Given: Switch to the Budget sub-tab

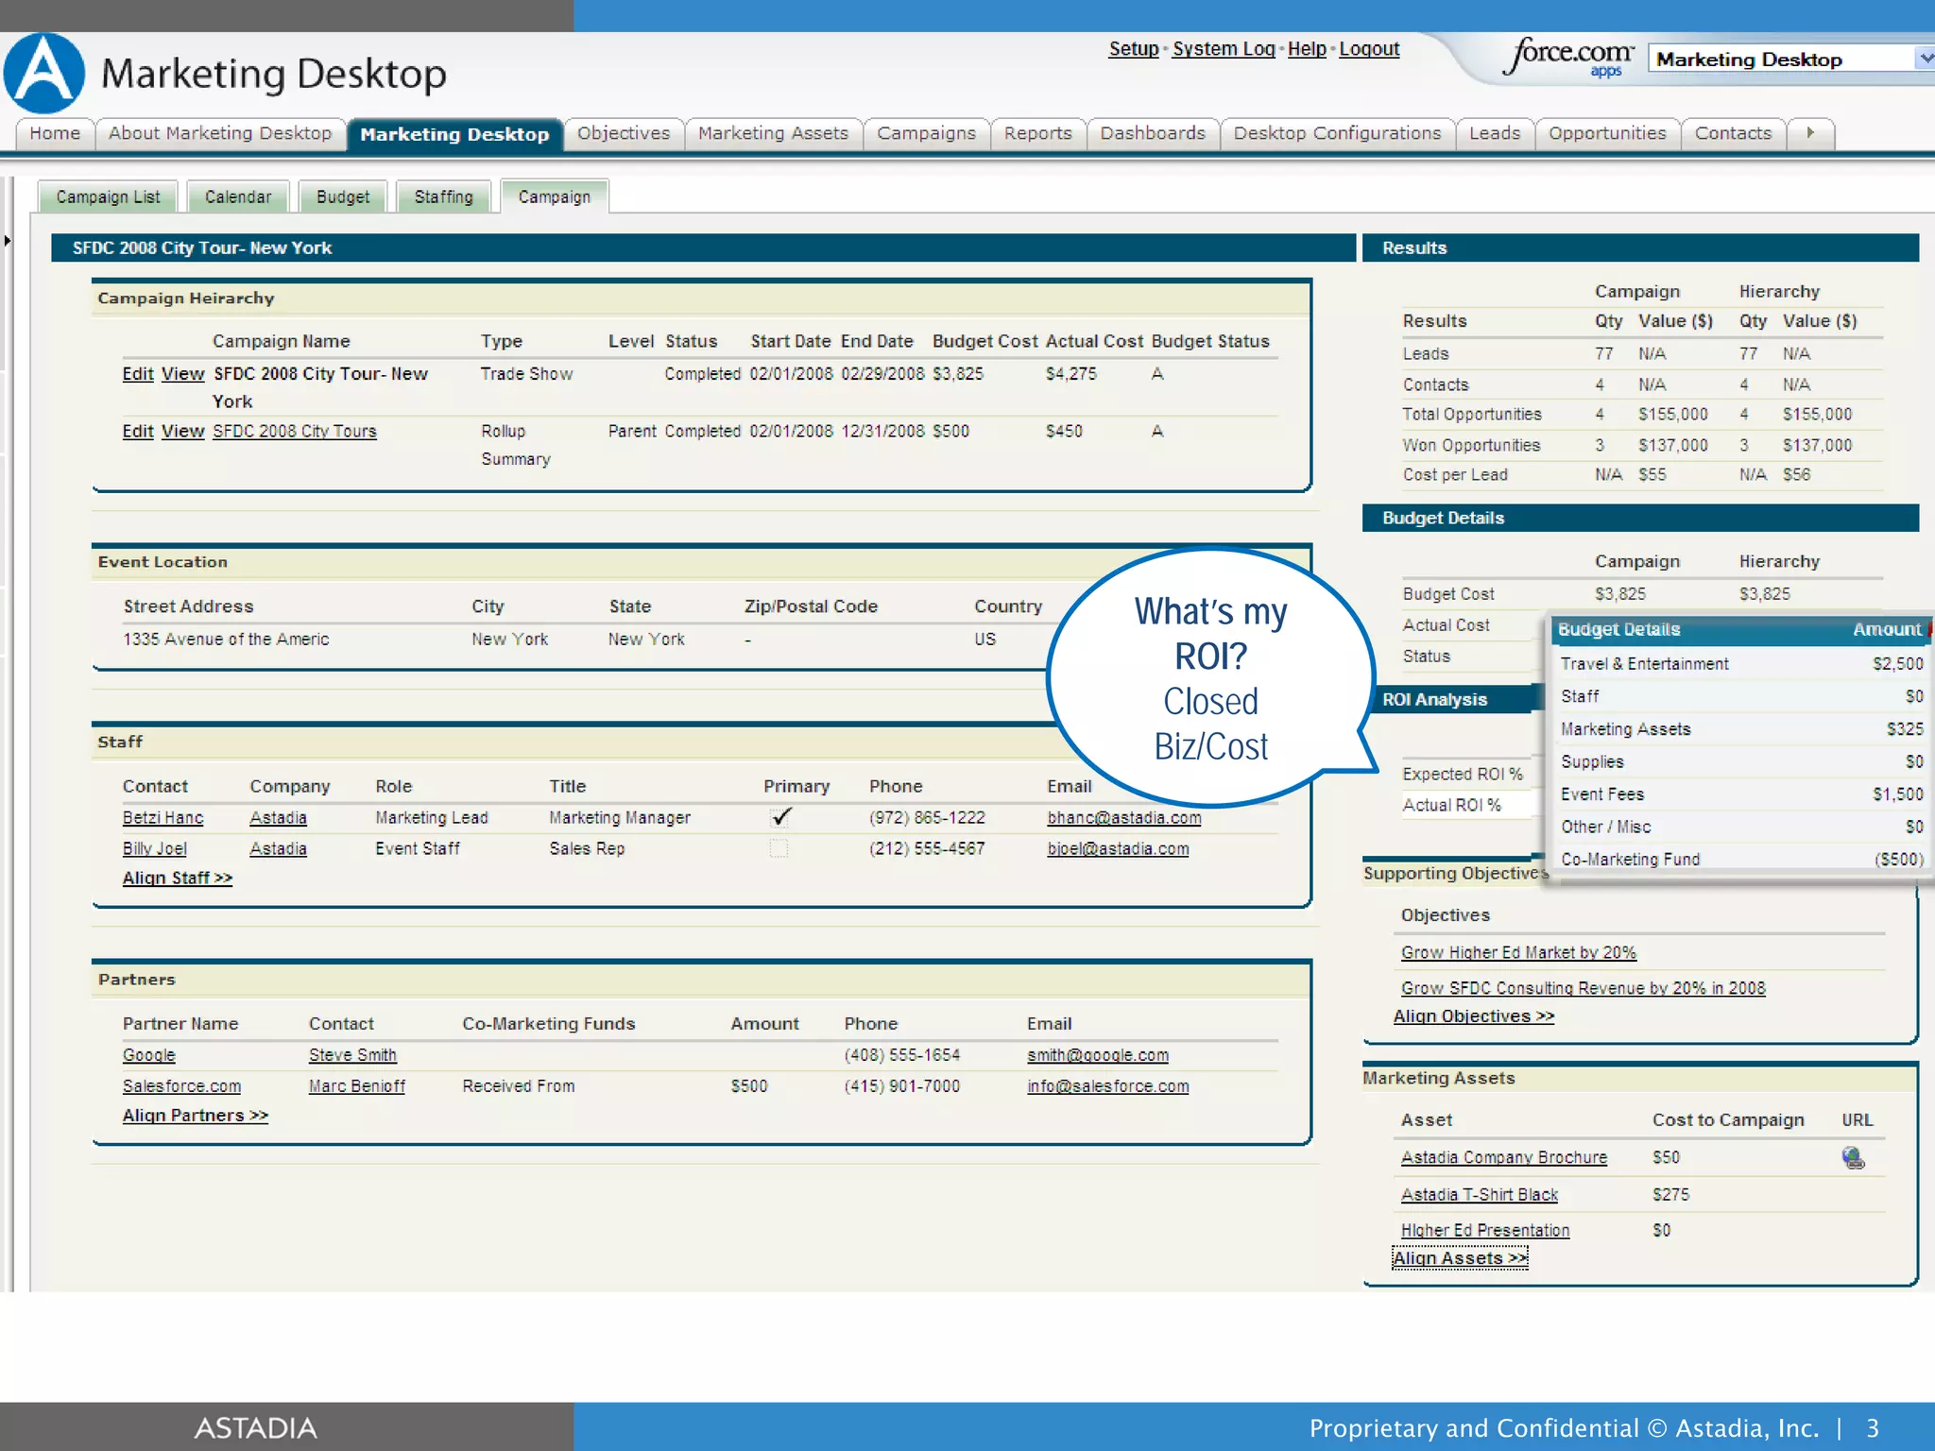Looking at the screenshot, I should (343, 196).
